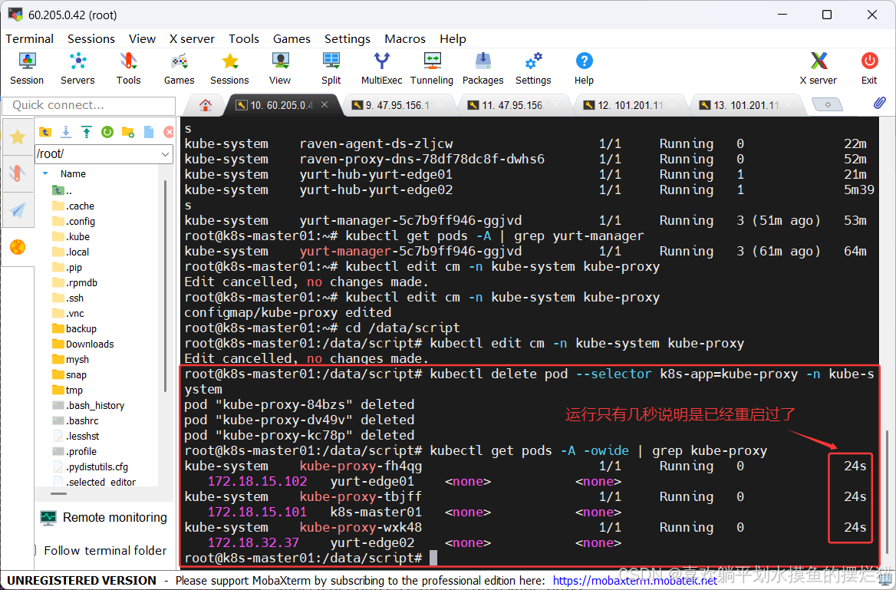The width and height of the screenshot is (896, 590).
Task: Switch to tab 12. 101.201.11
Action: pyautogui.click(x=631, y=105)
